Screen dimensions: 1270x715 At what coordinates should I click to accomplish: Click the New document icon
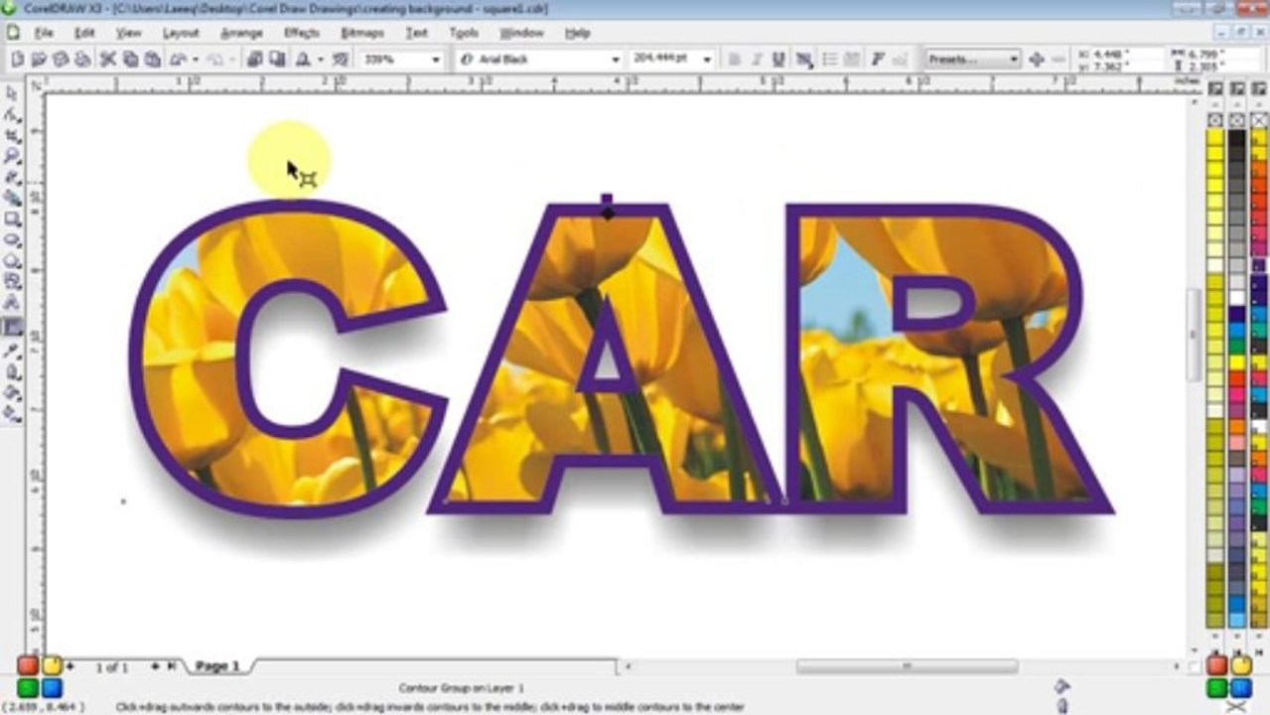tap(17, 60)
